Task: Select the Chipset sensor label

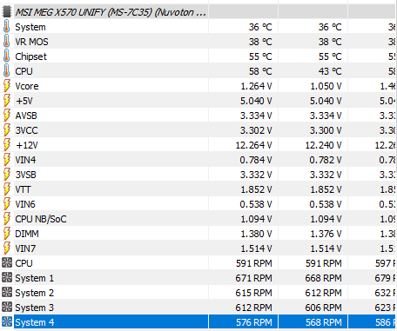Action: 30,56
